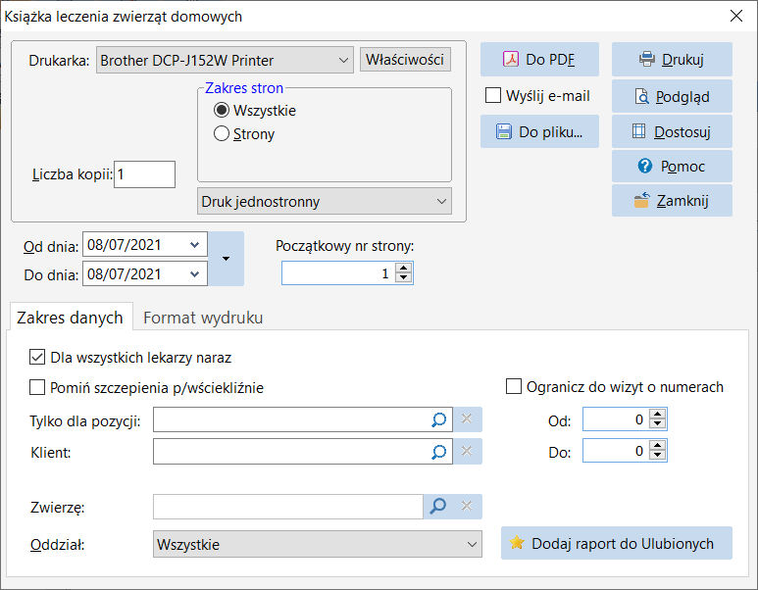Expand the Oddział dropdown list
Viewport: 758px width, 590px height.
pyautogui.click(x=318, y=544)
